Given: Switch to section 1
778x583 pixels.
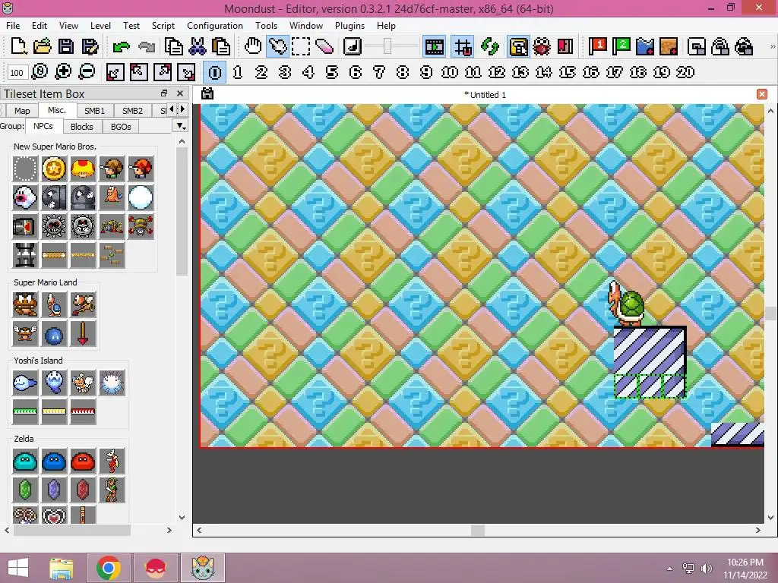Looking at the screenshot, I should [238, 72].
